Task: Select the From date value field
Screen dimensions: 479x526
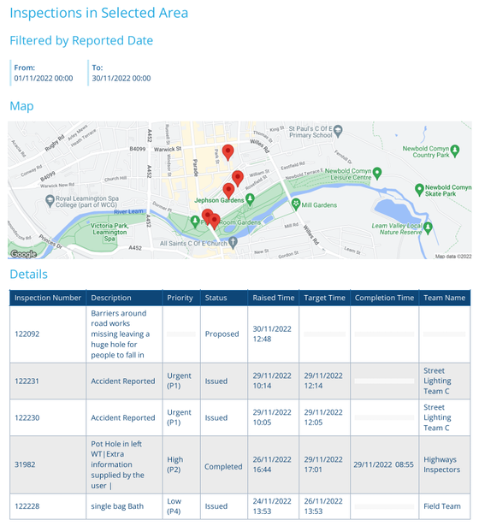Action: pyautogui.click(x=44, y=78)
